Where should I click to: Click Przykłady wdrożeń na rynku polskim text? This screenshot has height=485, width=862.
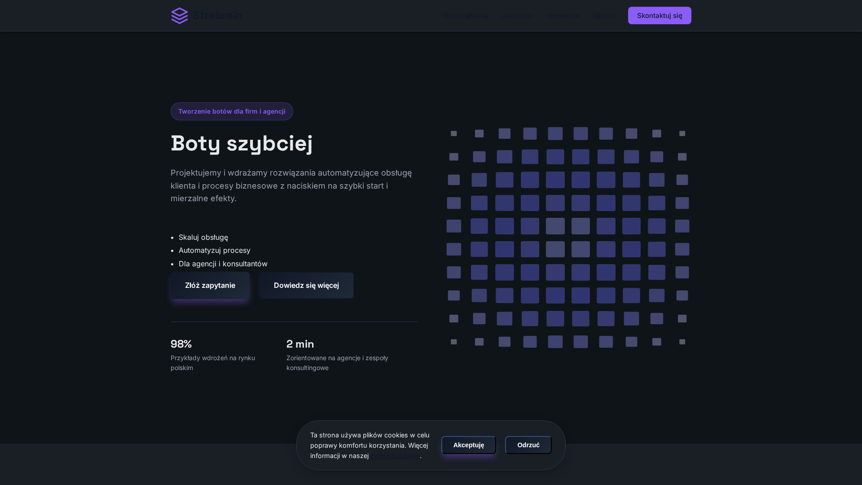(x=213, y=363)
